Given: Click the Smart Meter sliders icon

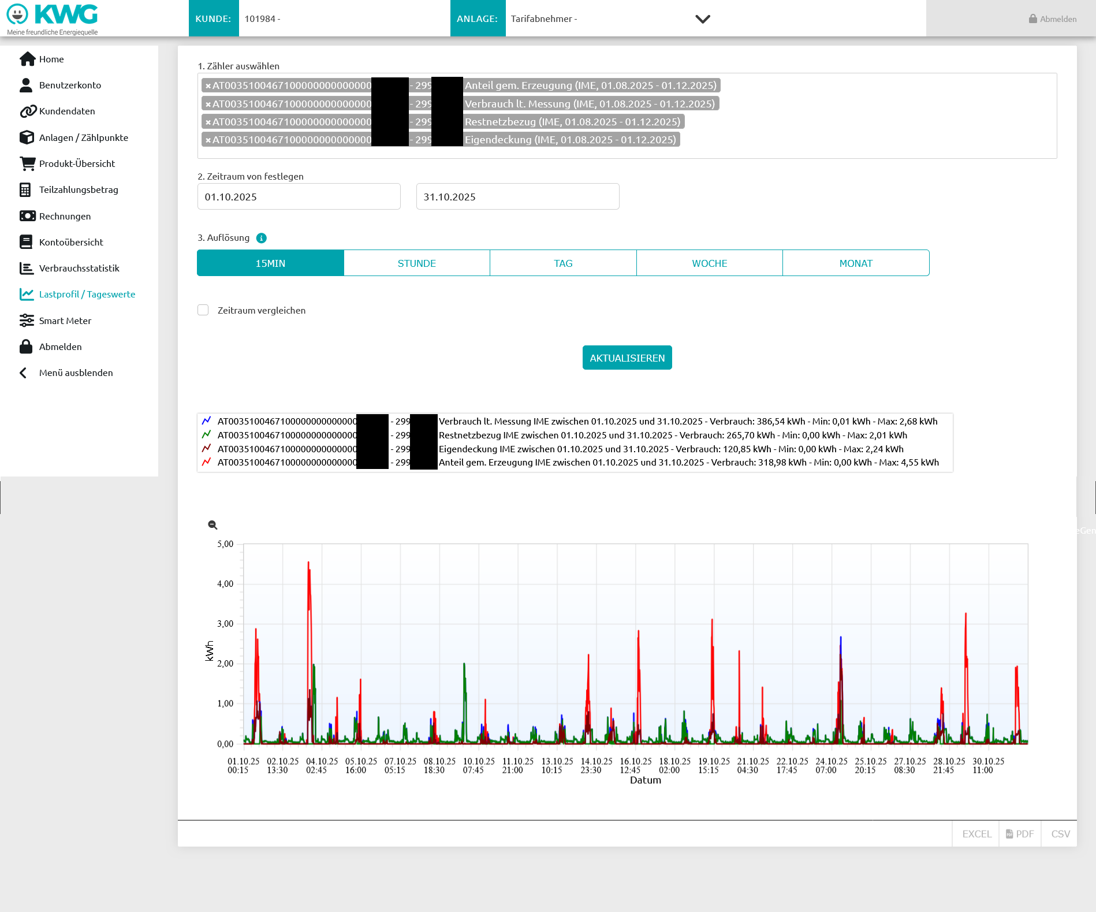Looking at the screenshot, I should 27,321.
